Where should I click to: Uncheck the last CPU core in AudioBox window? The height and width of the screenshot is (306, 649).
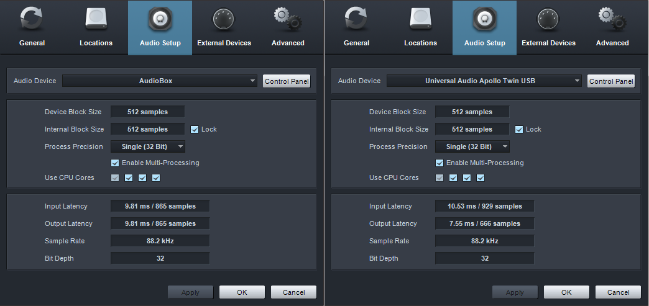tap(156, 178)
